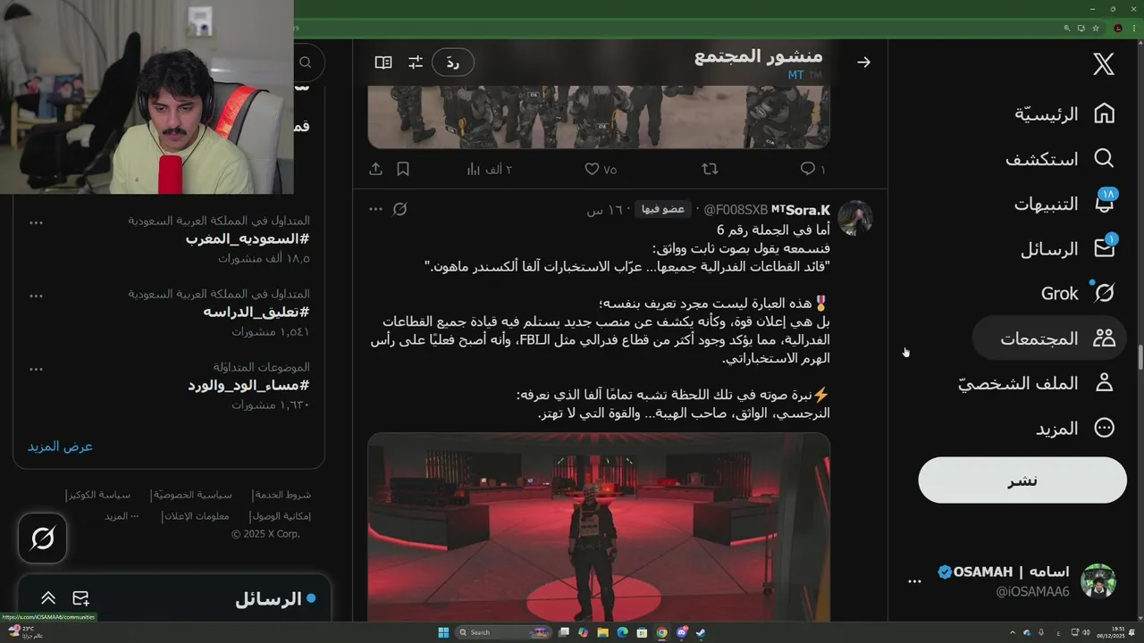Click the ردّ reply button
Screen dimensions: 1144x643
click(x=453, y=63)
